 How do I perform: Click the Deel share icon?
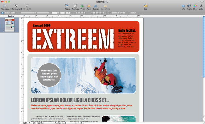(x=146, y=6)
